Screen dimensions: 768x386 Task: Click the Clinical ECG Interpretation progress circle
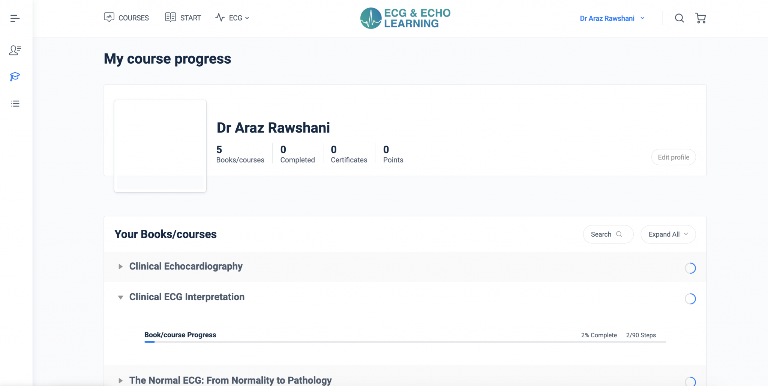tap(690, 299)
